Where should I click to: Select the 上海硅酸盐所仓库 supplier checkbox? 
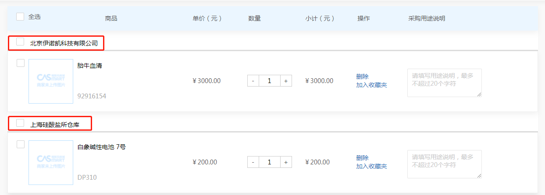coord(20,123)
